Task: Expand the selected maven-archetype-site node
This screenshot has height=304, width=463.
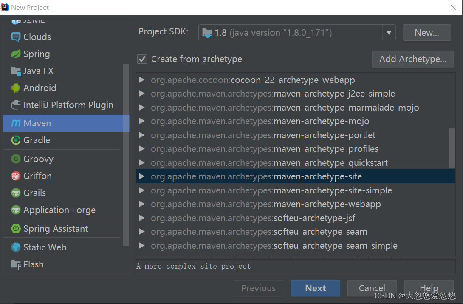Action: click(x=142, y=176)
